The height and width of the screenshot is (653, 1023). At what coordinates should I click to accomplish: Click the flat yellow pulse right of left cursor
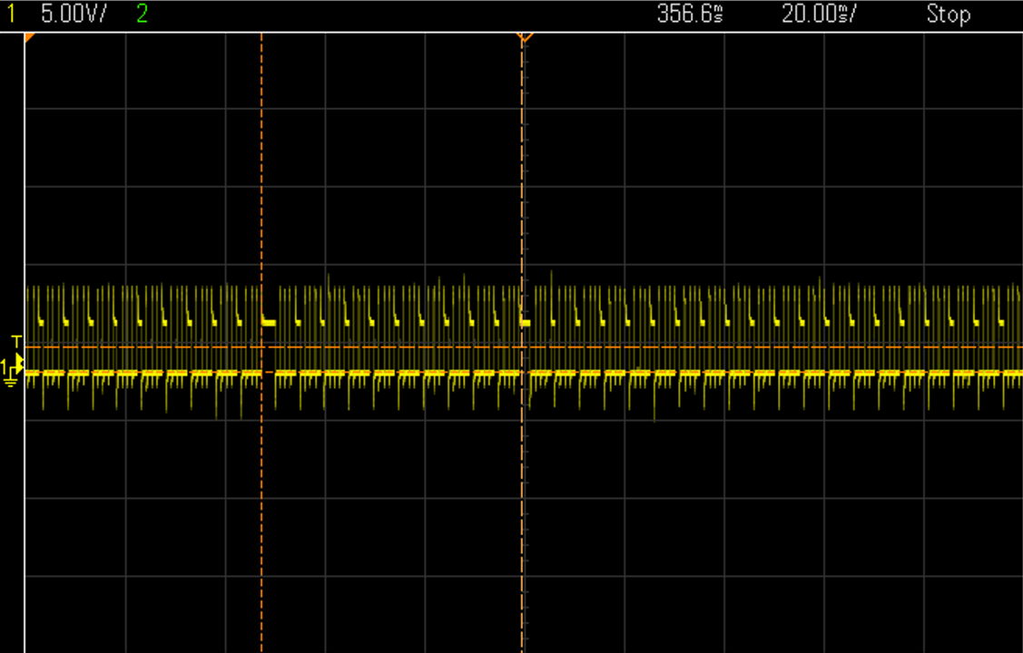tap(269, 322)
